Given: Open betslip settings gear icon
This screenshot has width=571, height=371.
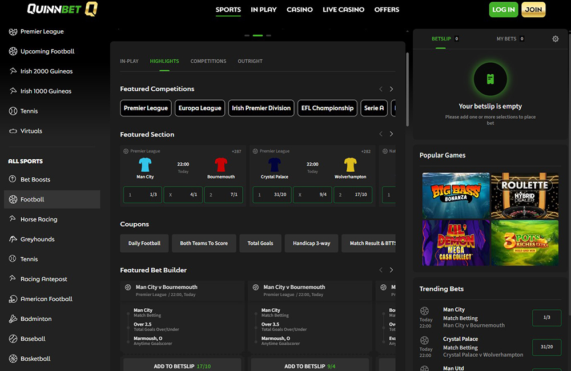Looking at the screenshot, I should coord(556,39).
